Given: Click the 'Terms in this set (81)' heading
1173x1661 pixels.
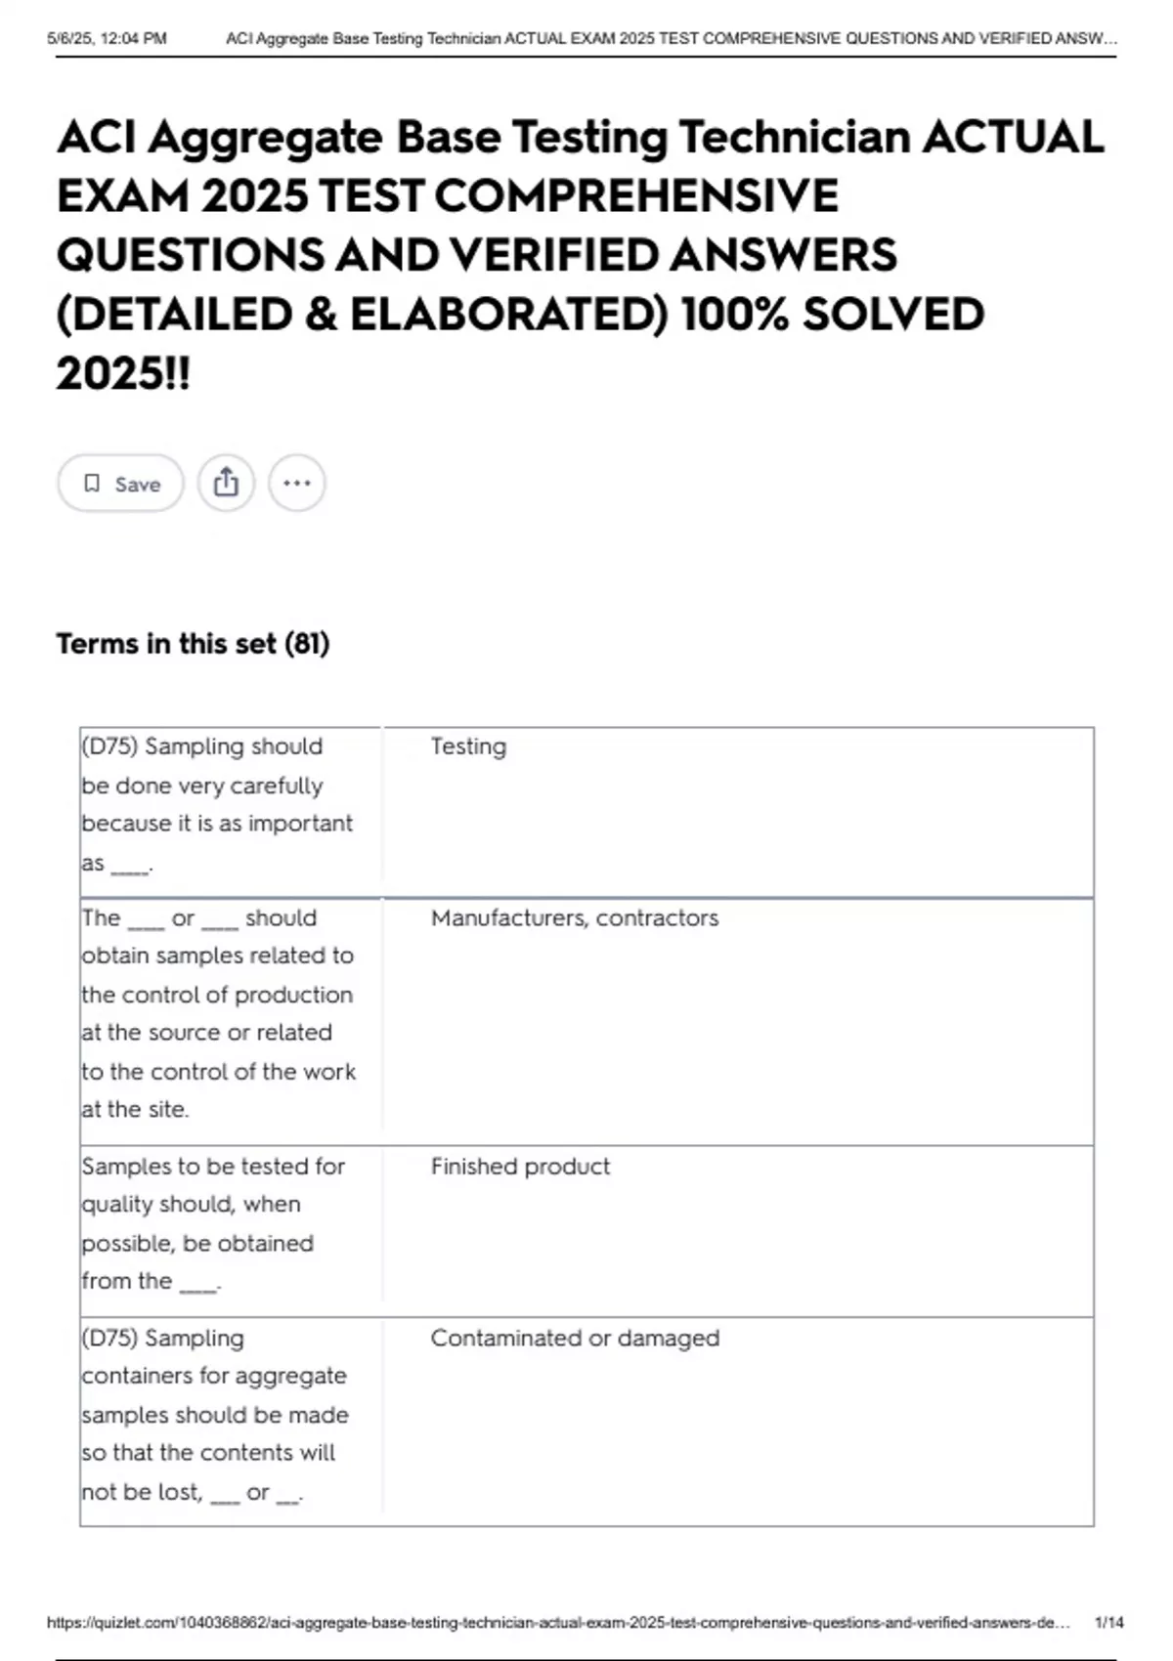Looking at the screenshot, I should click(x=193, y=644).
